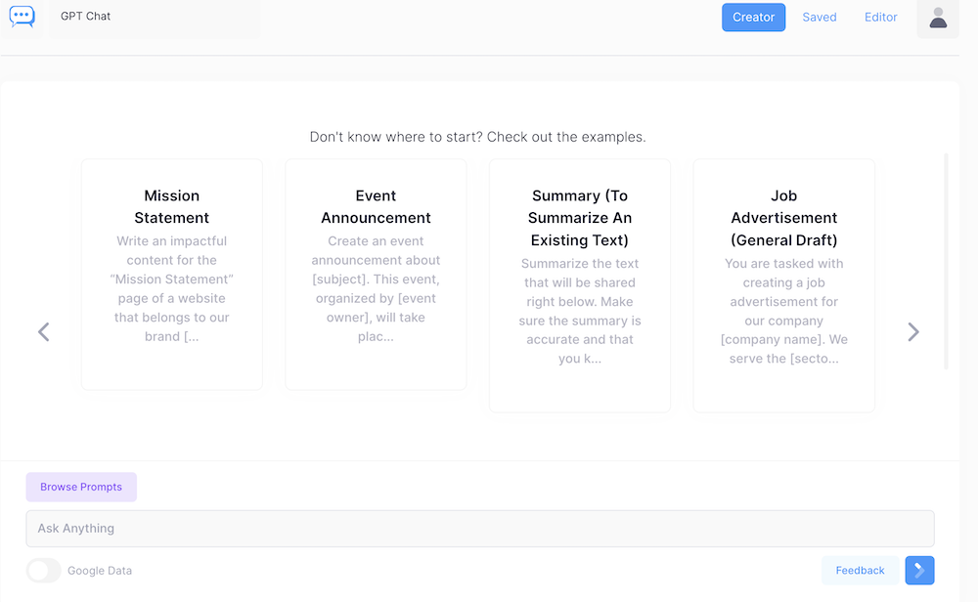Click the vertical scrollbar beside example cards
Image resolution: width=978 pixels, height=602 pixels.
pyautogui.click(x=946, y=261)
